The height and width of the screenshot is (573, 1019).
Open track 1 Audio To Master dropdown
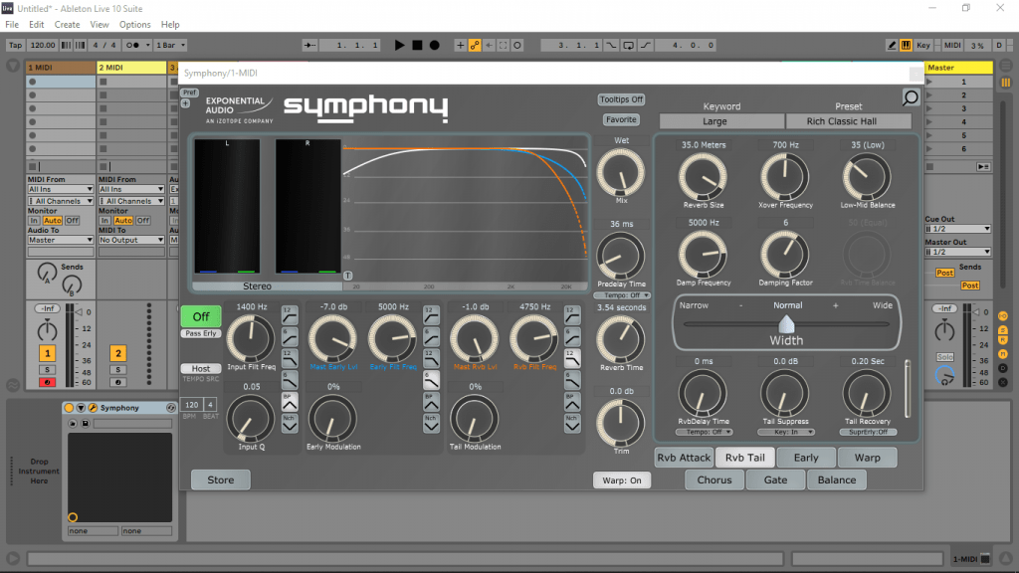[61, 240]
